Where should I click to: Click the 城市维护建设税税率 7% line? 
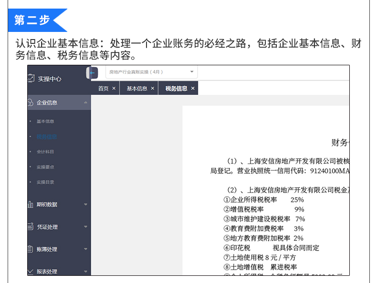coord(264,219)
